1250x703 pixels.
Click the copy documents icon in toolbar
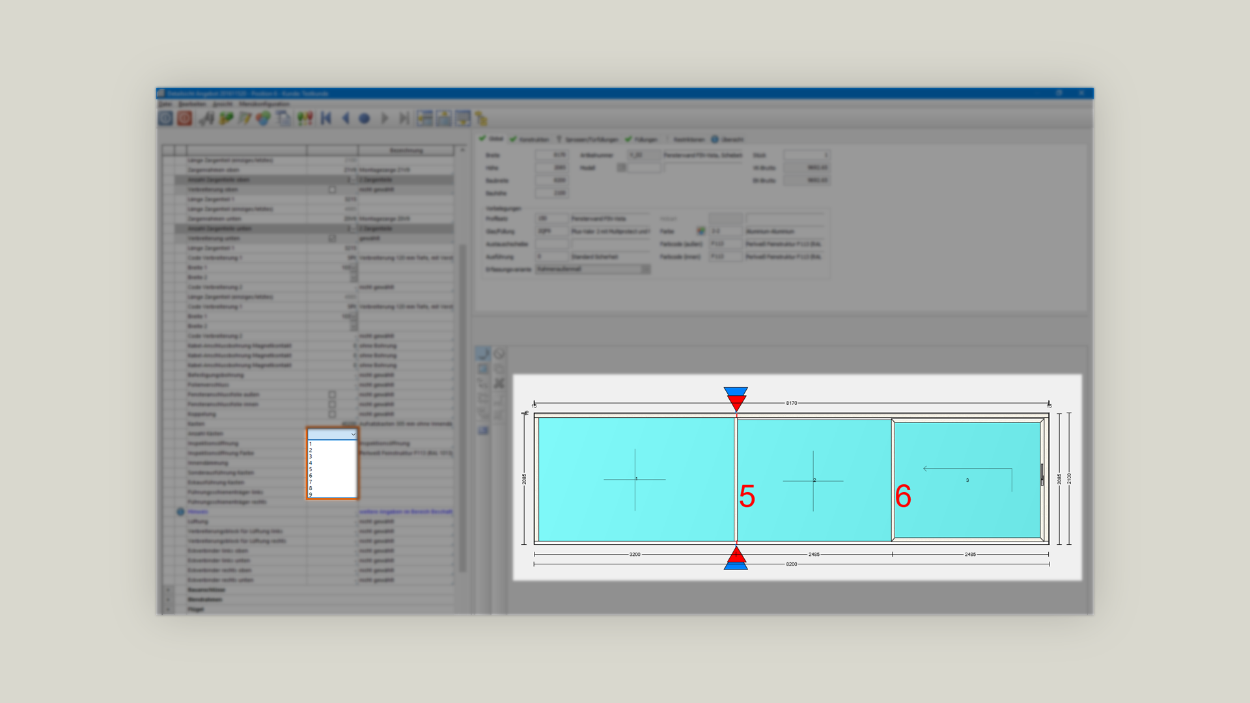[x=283, y=118]
